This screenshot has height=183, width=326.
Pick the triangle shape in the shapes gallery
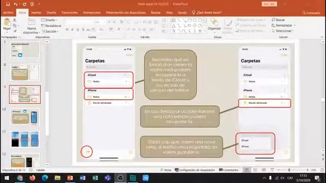coord(173,25)
